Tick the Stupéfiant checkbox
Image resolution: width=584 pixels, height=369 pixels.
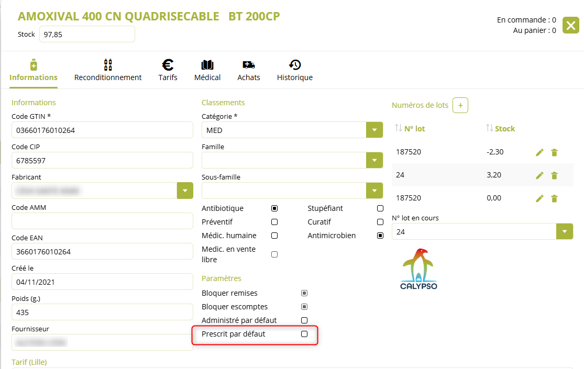pyautogui.click(x=380, y=208)
